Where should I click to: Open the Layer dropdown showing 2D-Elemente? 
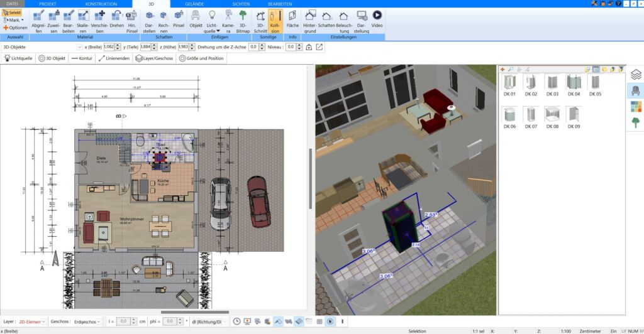click(33, 321)
